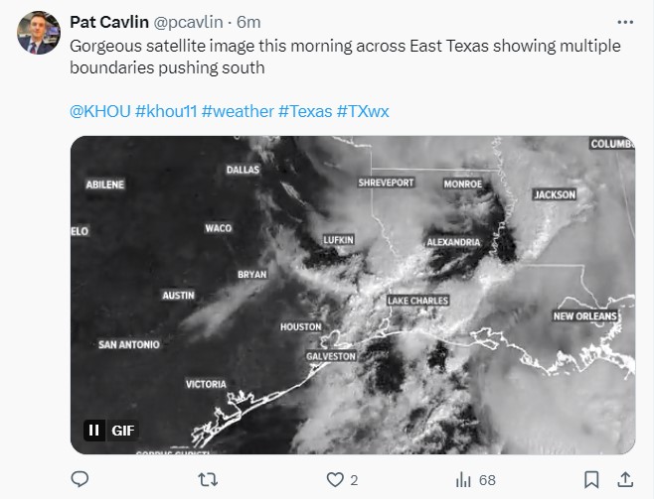Screen dimensions: 654x499
Task: Click the Pat Cavlin display name
Action: pyautogui.click(x=109, y=22)
